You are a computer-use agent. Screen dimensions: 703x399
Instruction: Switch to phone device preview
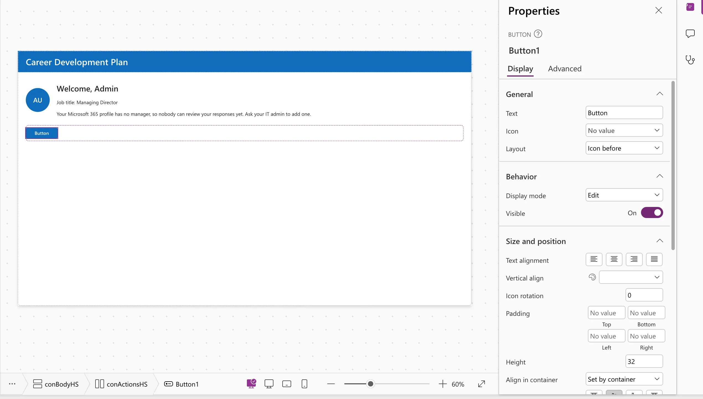pos(304,384)
